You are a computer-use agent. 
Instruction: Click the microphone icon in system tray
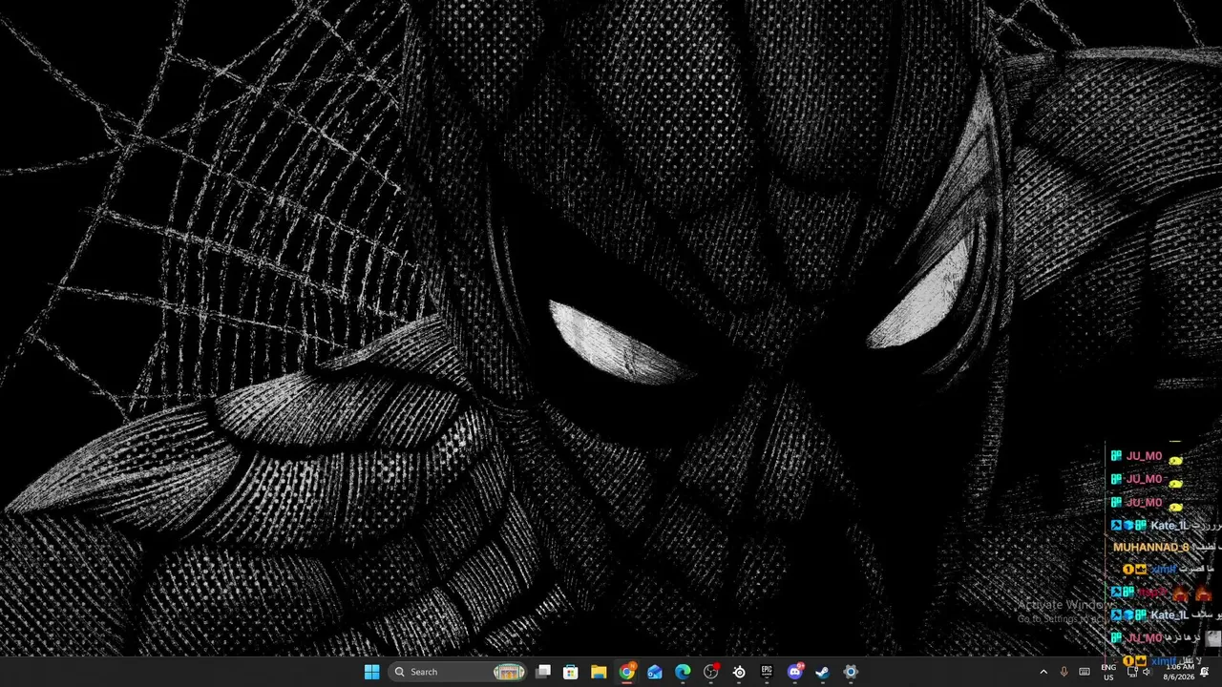click(1064, 672)
